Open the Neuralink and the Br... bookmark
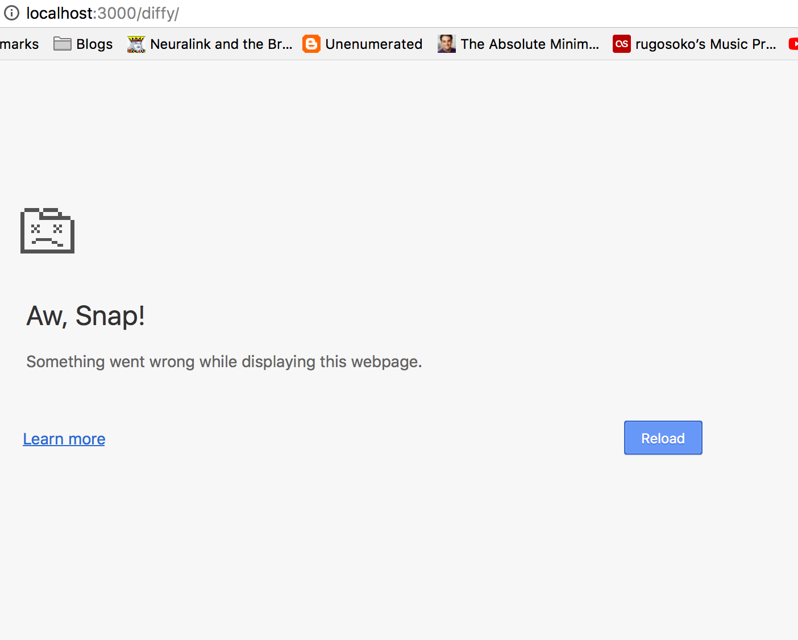798x640 pixels. pyautogui.click(x=210, y=44)
